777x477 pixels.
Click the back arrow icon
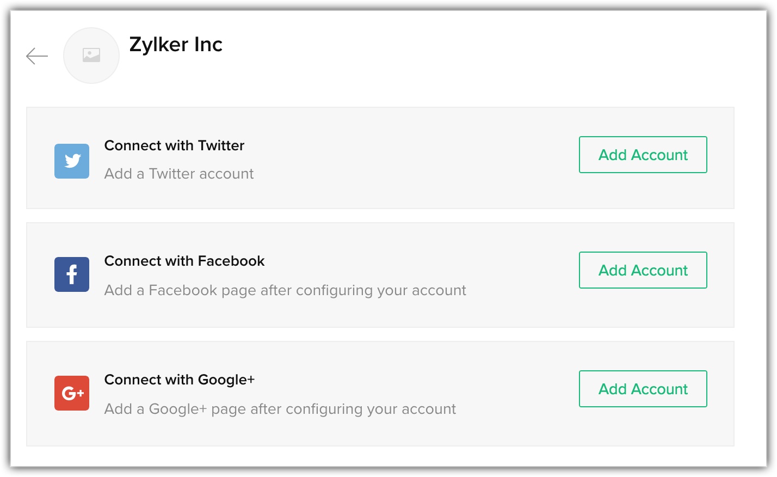(37, 56)
